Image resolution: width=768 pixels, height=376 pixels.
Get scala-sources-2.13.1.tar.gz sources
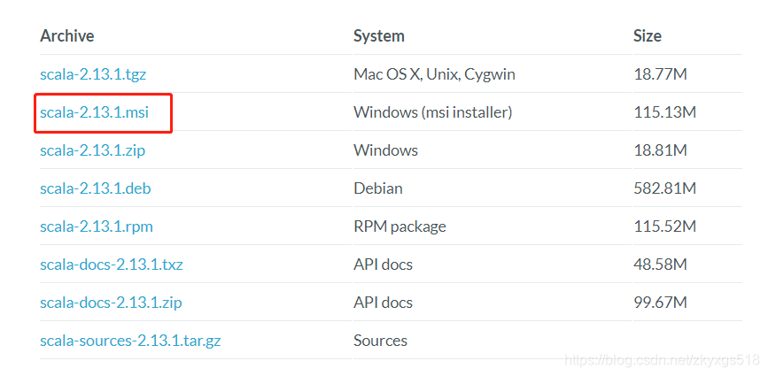tap(130, 341)
